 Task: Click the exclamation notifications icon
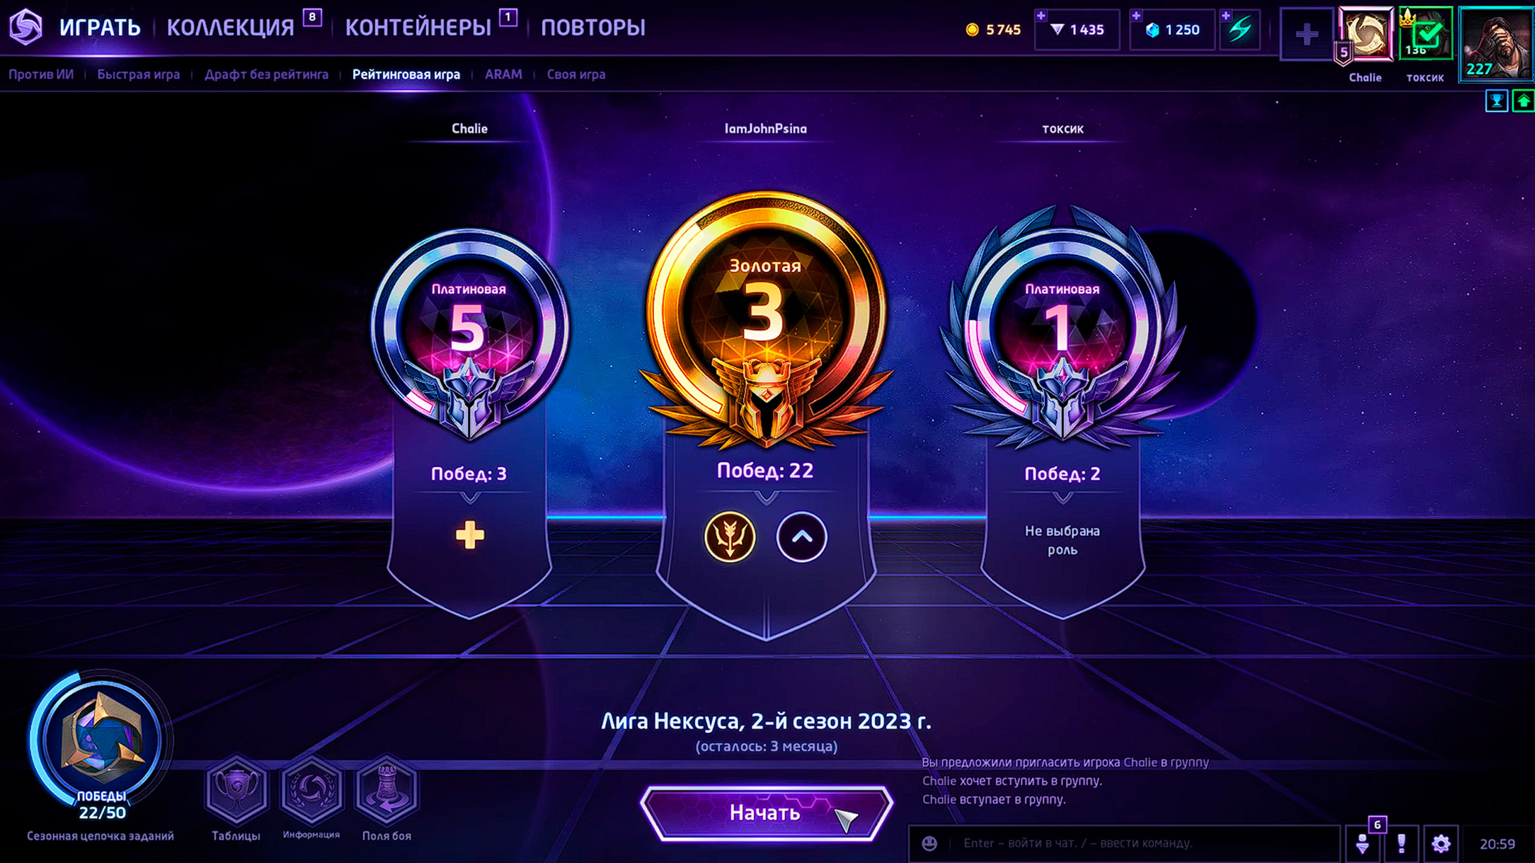pos(1401,843)
